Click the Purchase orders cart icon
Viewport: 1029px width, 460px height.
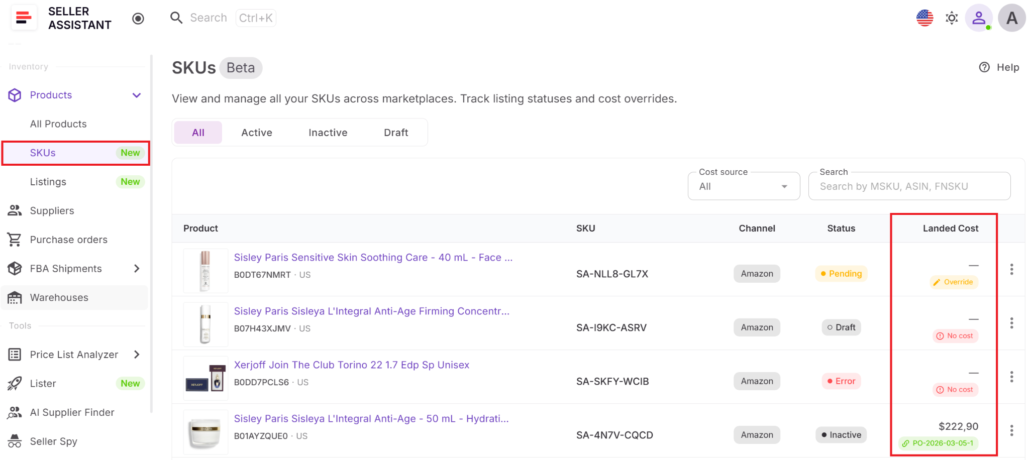click(15, 240)
